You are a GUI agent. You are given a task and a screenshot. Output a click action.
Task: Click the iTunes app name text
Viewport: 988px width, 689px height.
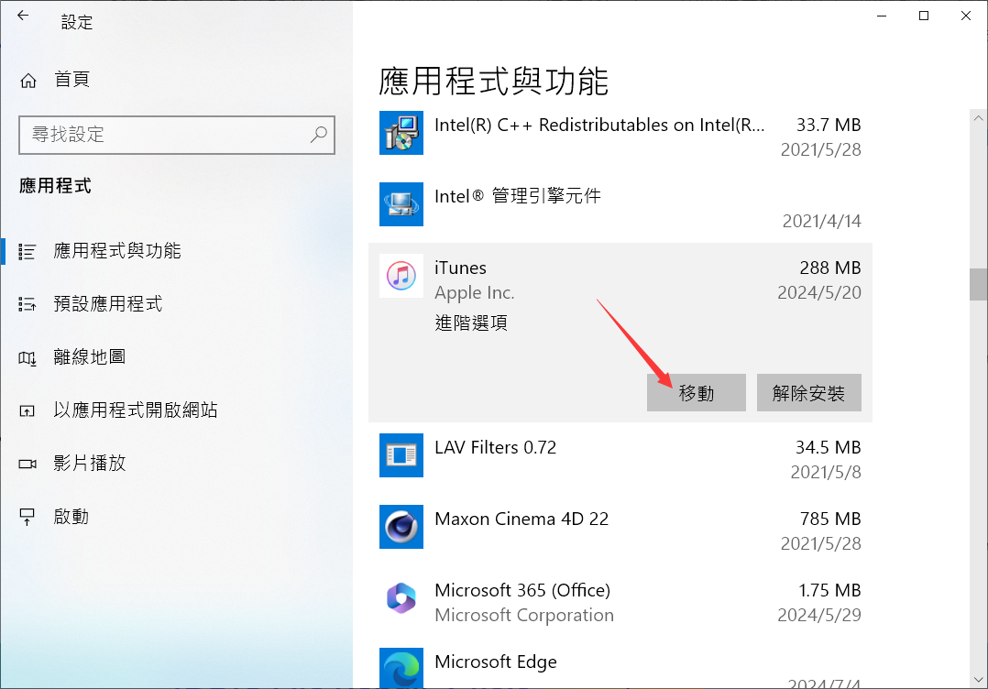coord(460,268)
